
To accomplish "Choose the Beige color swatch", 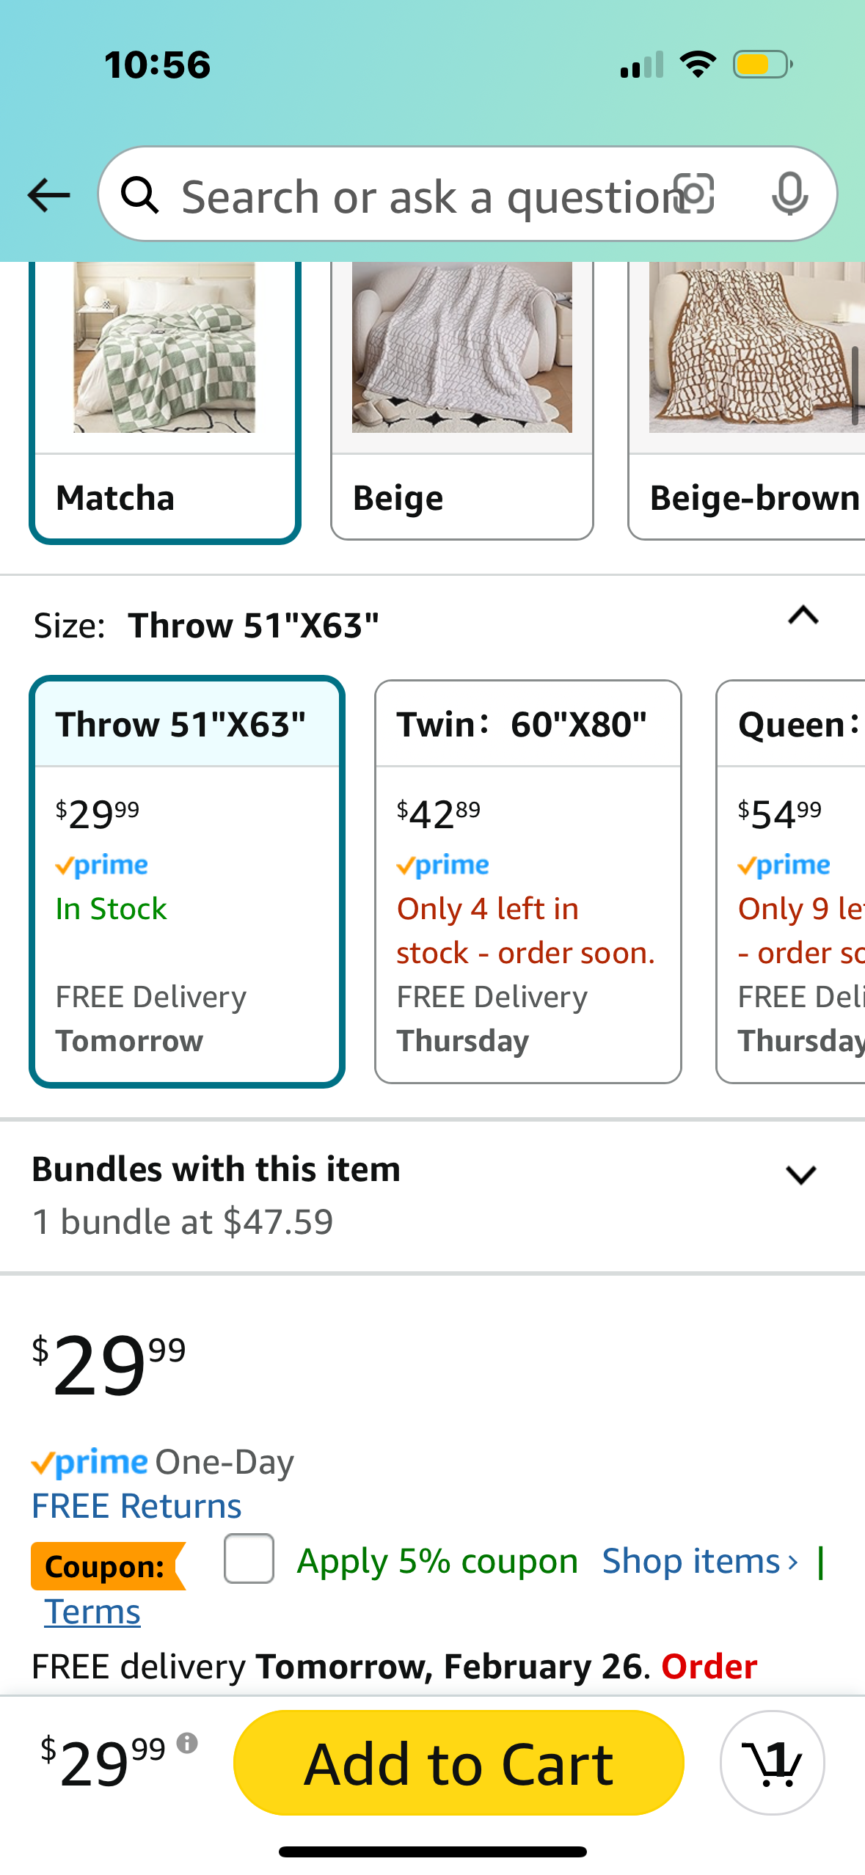I will pos(462,401).
